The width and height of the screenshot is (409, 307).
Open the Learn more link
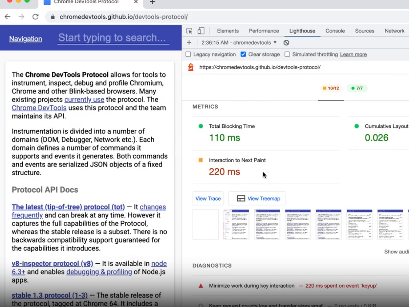[353, 55]
